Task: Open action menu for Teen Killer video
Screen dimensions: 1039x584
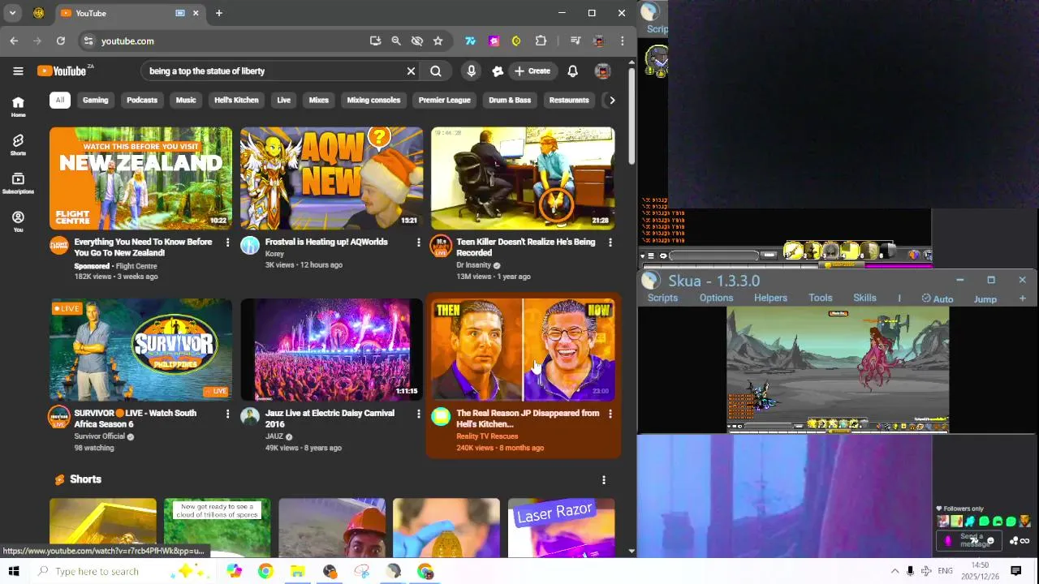Action: [x=610, y=242]
